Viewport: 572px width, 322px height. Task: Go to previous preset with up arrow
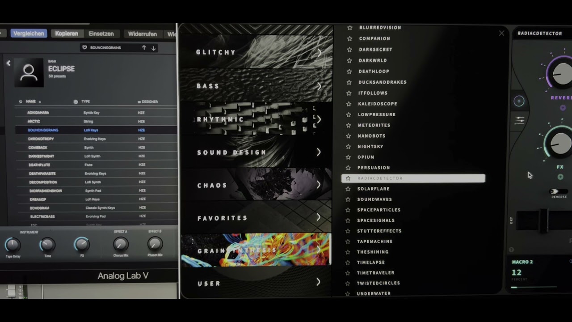(x=144, y=48)
